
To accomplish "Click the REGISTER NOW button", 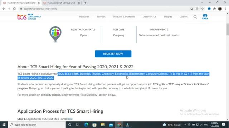I will tap(113, 54).
